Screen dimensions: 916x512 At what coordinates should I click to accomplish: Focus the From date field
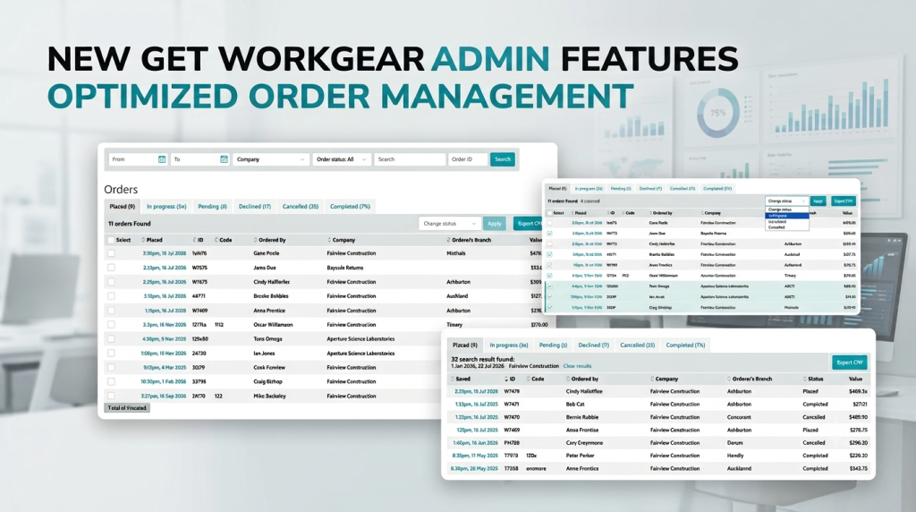pos(138,159)
